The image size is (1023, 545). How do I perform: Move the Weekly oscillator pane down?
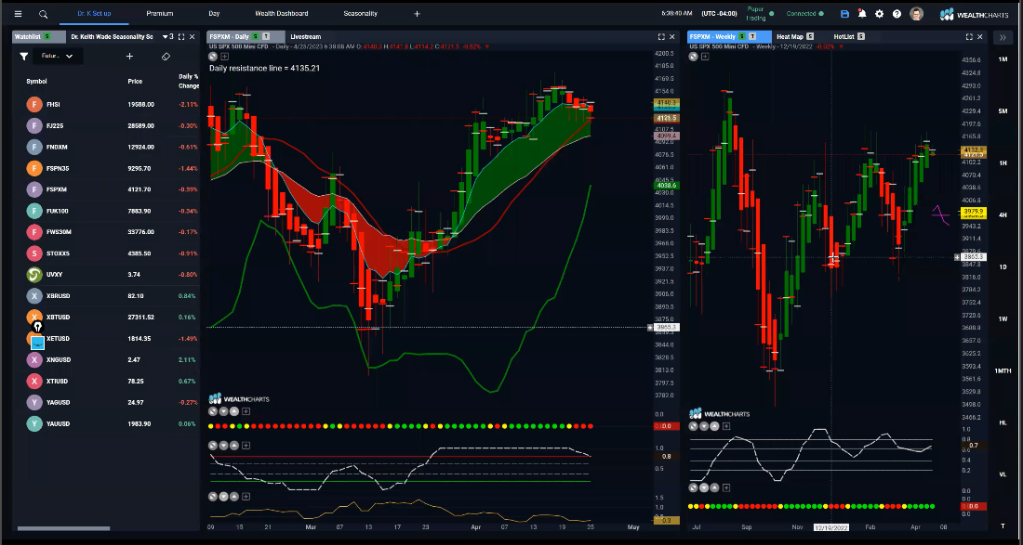pyautogui.click(x=704, y=426)
